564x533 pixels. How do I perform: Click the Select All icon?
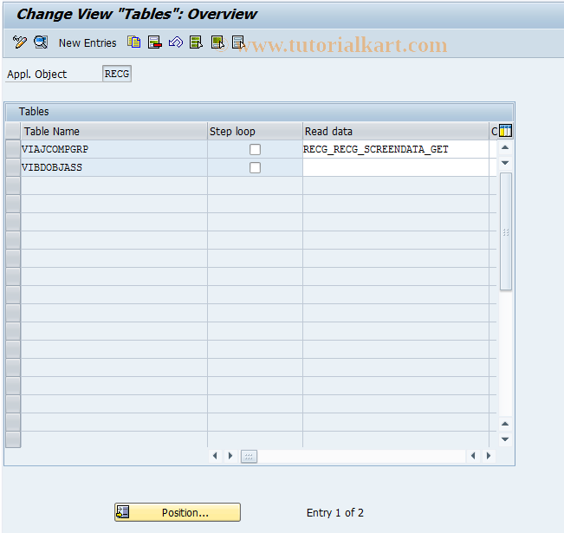197,42
